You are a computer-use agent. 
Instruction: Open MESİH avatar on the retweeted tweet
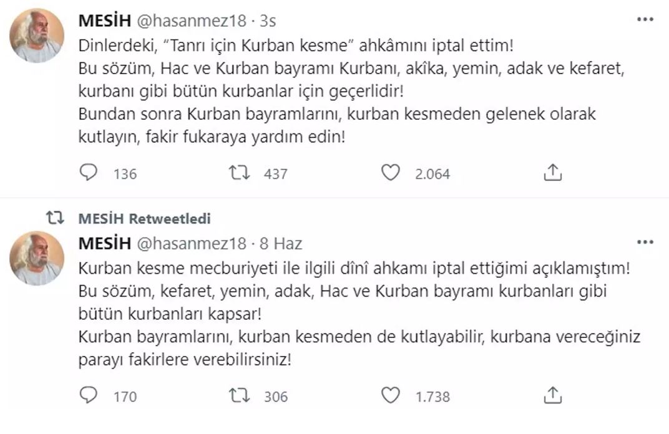click(x=37, y=258)
